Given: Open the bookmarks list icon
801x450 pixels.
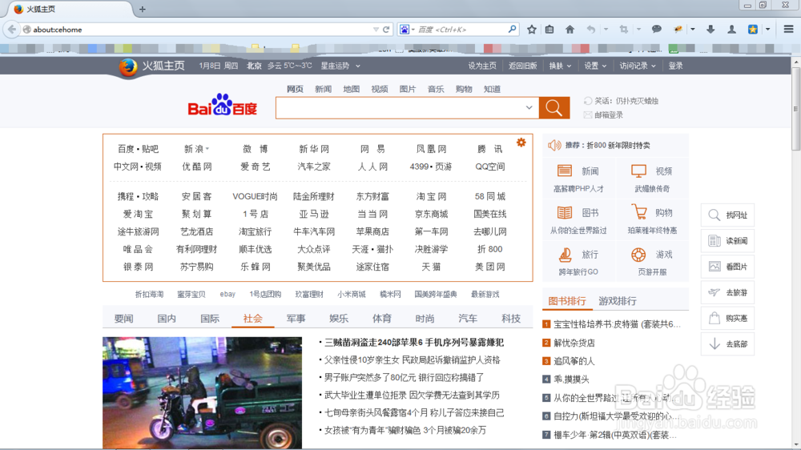Looking at the screenshot, I should [x=549, y=30].
